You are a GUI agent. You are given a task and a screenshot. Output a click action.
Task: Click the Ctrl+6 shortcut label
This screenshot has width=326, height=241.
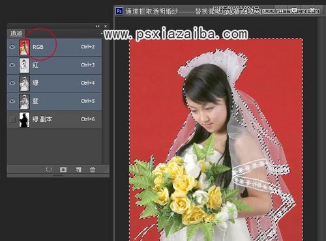[x=88, y=119]
